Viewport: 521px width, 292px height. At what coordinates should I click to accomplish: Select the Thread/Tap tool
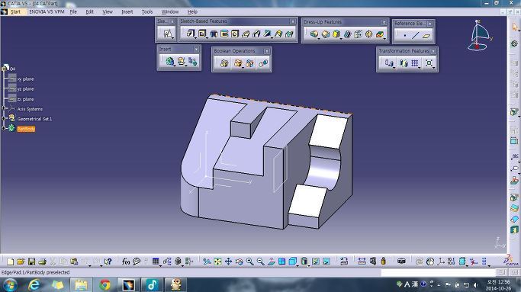pos(369,34)
